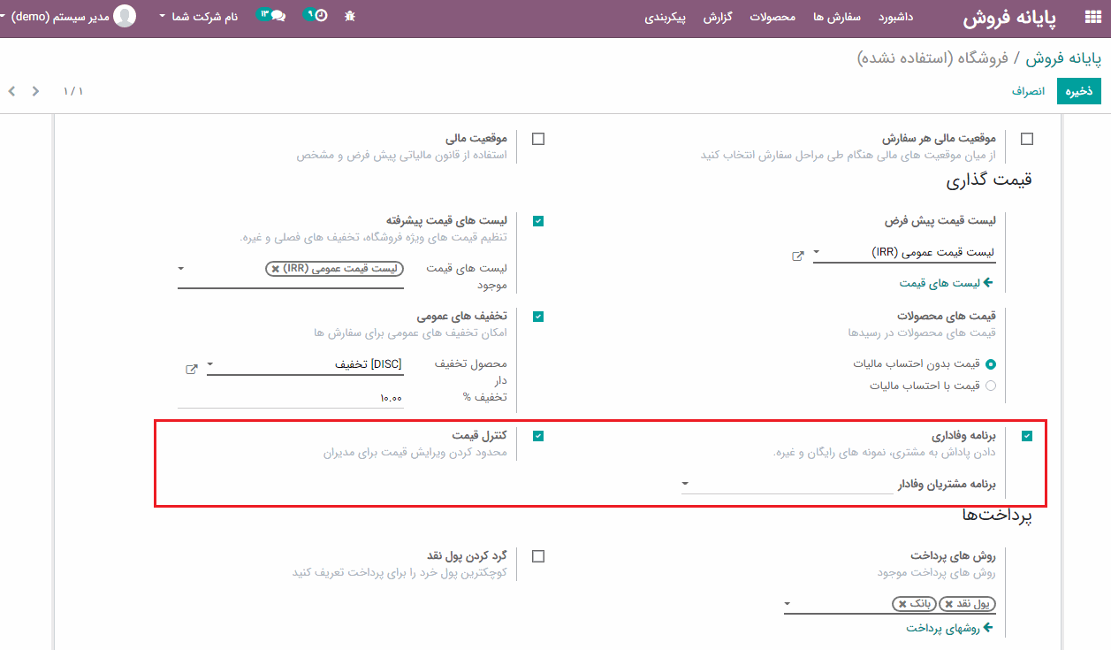The width and height of the screenshot is (1111, 650).
Task: Uncheck the کنترل قیمت checkbox
Action: pyautogui.click(x=538, y=436)
